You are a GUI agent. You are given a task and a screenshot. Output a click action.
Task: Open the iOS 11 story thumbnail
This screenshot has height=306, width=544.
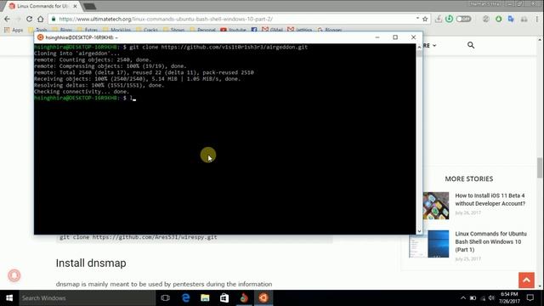tap(436, 206)
